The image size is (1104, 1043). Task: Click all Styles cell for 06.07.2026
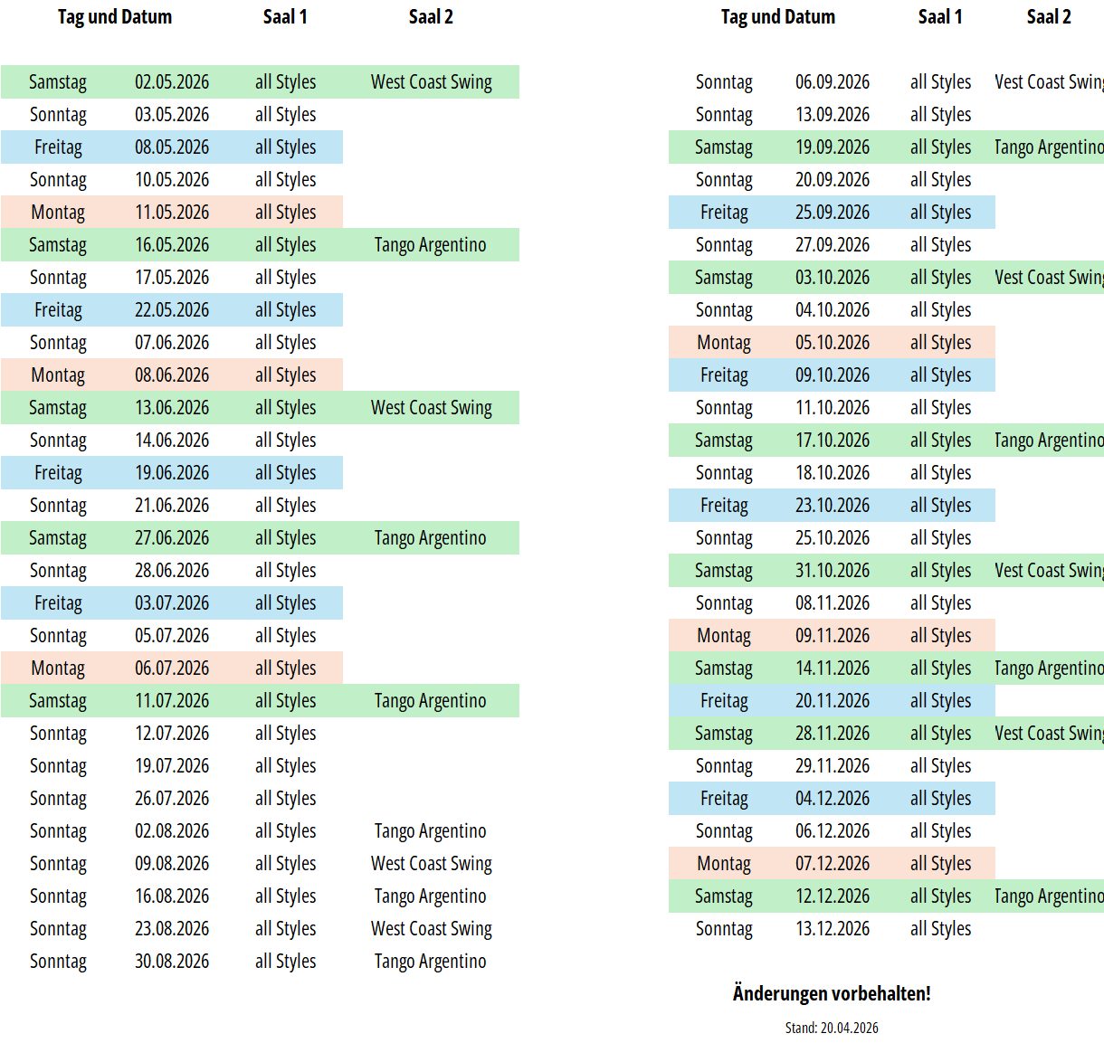point(286,668)
